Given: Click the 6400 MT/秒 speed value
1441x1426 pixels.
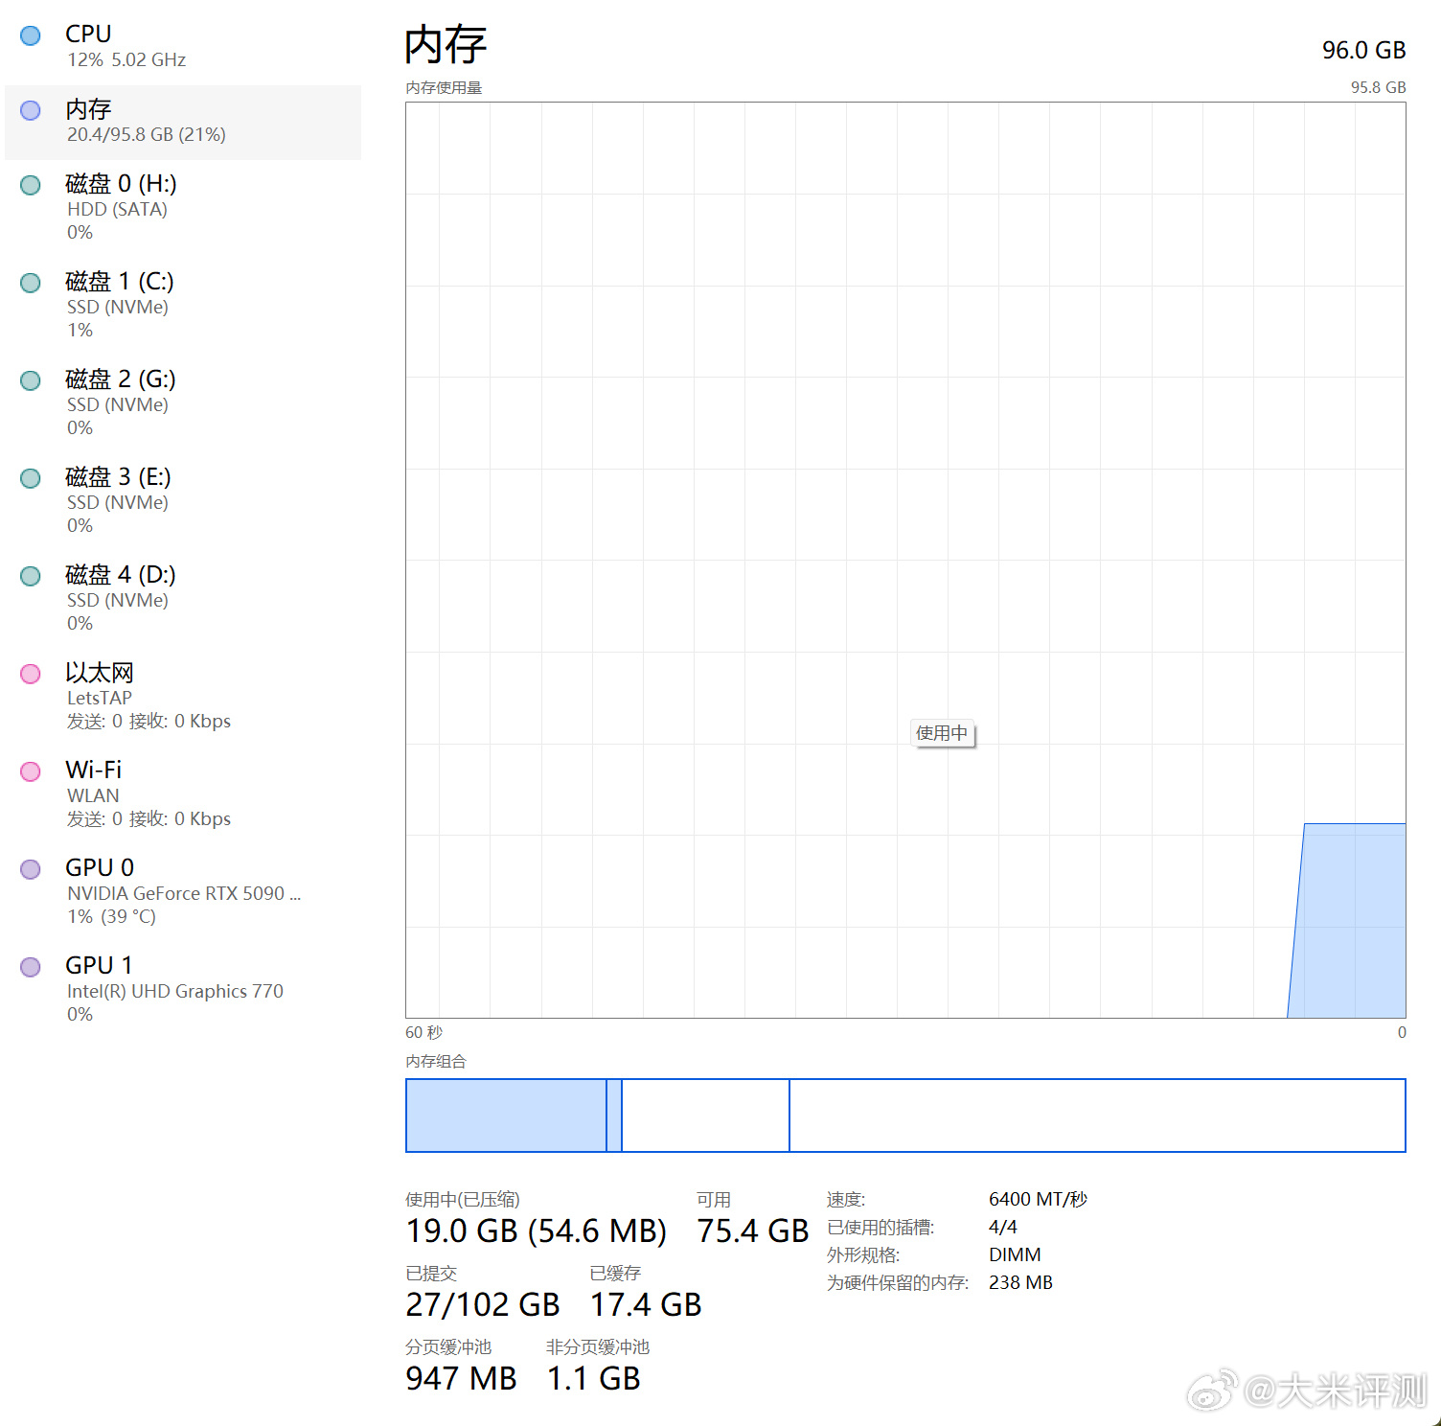Looking at the screenshot, I should click(1038, 1198).
